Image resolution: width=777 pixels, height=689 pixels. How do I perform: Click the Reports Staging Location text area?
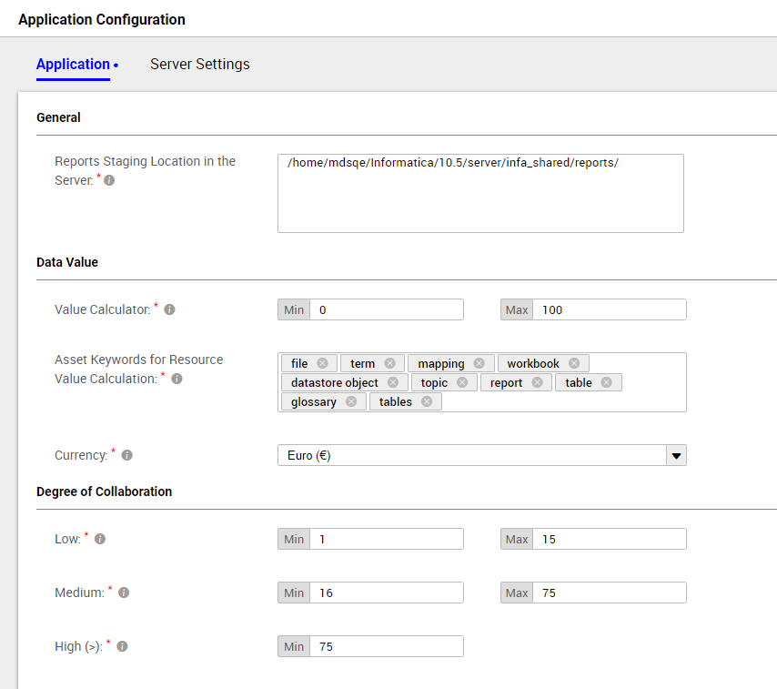[x=480, y=193]
